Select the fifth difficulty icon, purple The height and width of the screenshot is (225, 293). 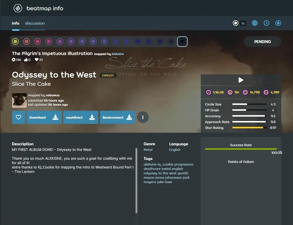(x=60, y=42)
